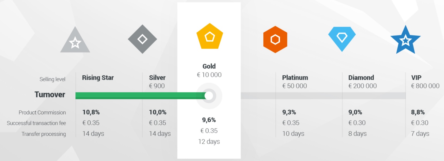Image resolution: width=444 pixels, height=161 pixels.
Task: Click the Product Commission label
Action: click(42, 113)
